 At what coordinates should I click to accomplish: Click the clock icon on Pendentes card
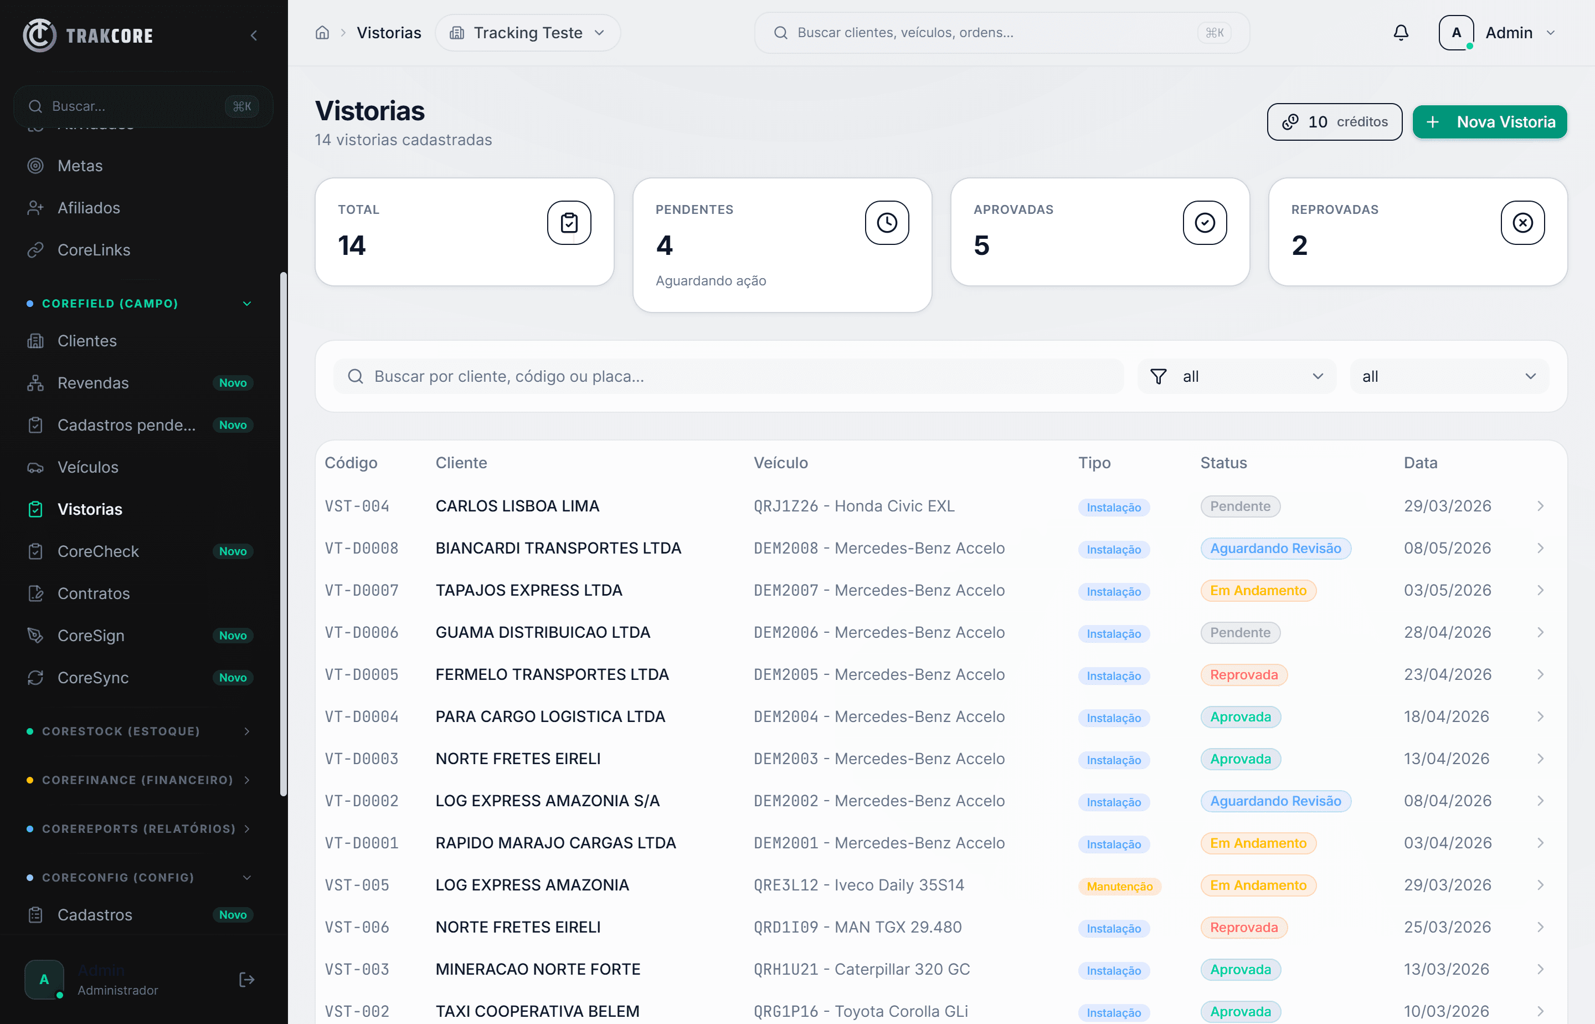point(887,223)
